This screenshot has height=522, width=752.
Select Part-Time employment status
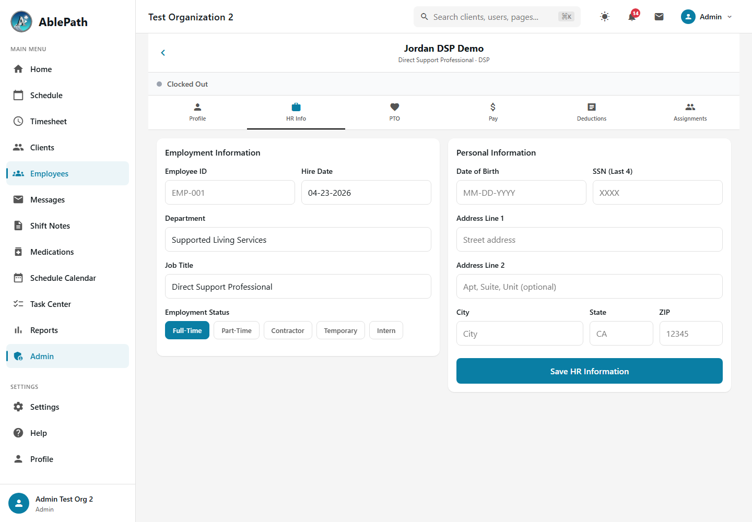[x=237, y=330]
